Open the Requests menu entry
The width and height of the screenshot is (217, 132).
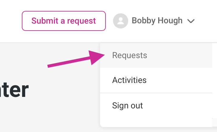click(x=129, y=55)
